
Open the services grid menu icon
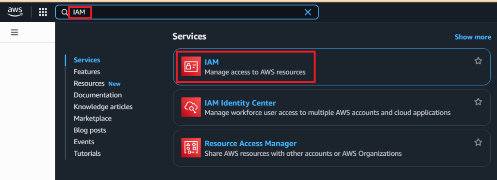(43, 12)
